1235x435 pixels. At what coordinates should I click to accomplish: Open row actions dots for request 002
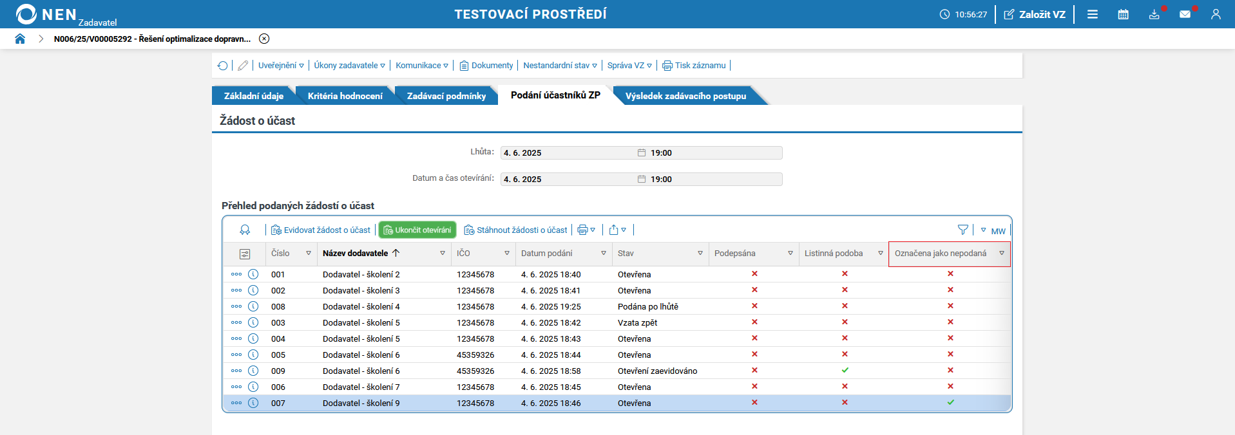click(236, 290)
